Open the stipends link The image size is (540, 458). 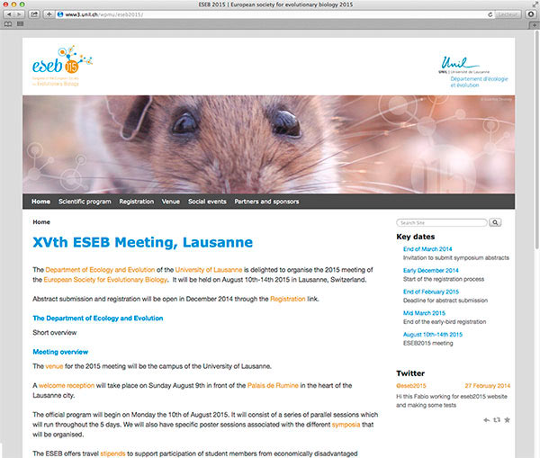(112, 454)
